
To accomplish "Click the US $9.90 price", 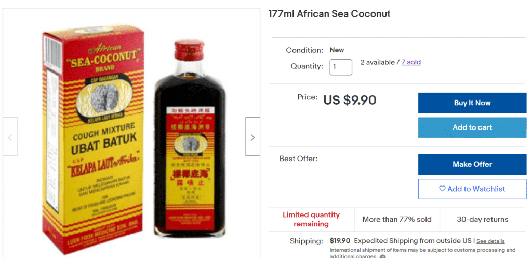I will pyautogui.click(x=350, y=100).
